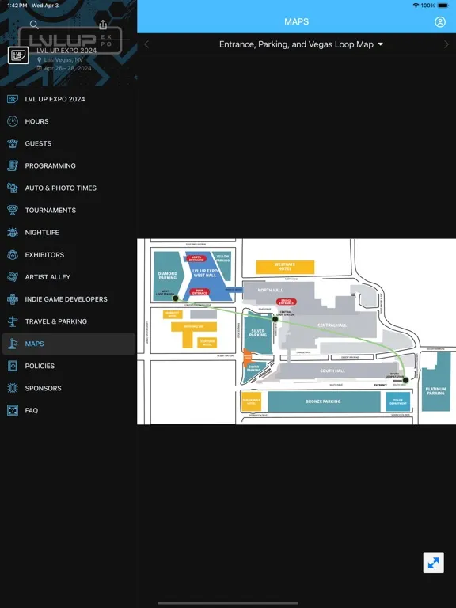Click the Hours clock icon
This screenshot has height=608, width=456.
pyautogui.click(x=13, y=121)
